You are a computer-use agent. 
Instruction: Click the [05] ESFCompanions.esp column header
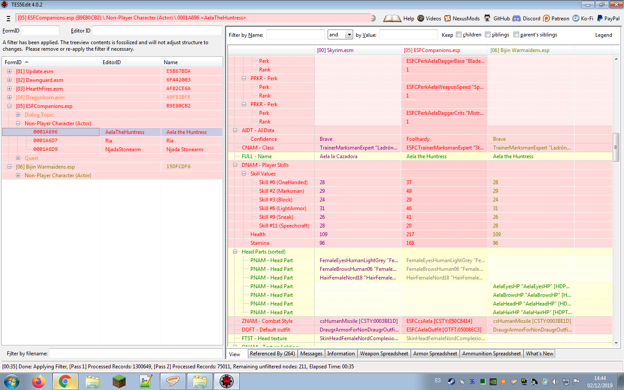444,50
